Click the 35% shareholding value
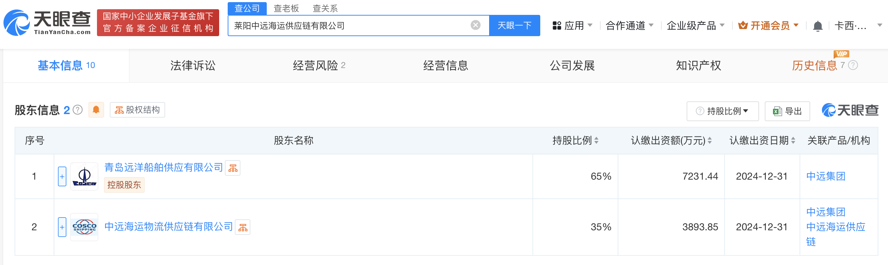 click(601, 227)
